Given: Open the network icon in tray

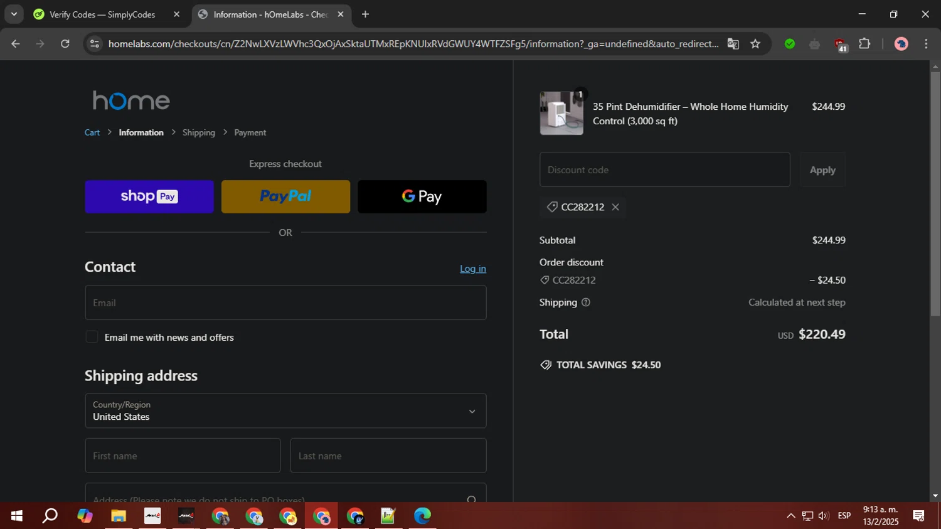Looking at the screenshot, I should (807, 516).
